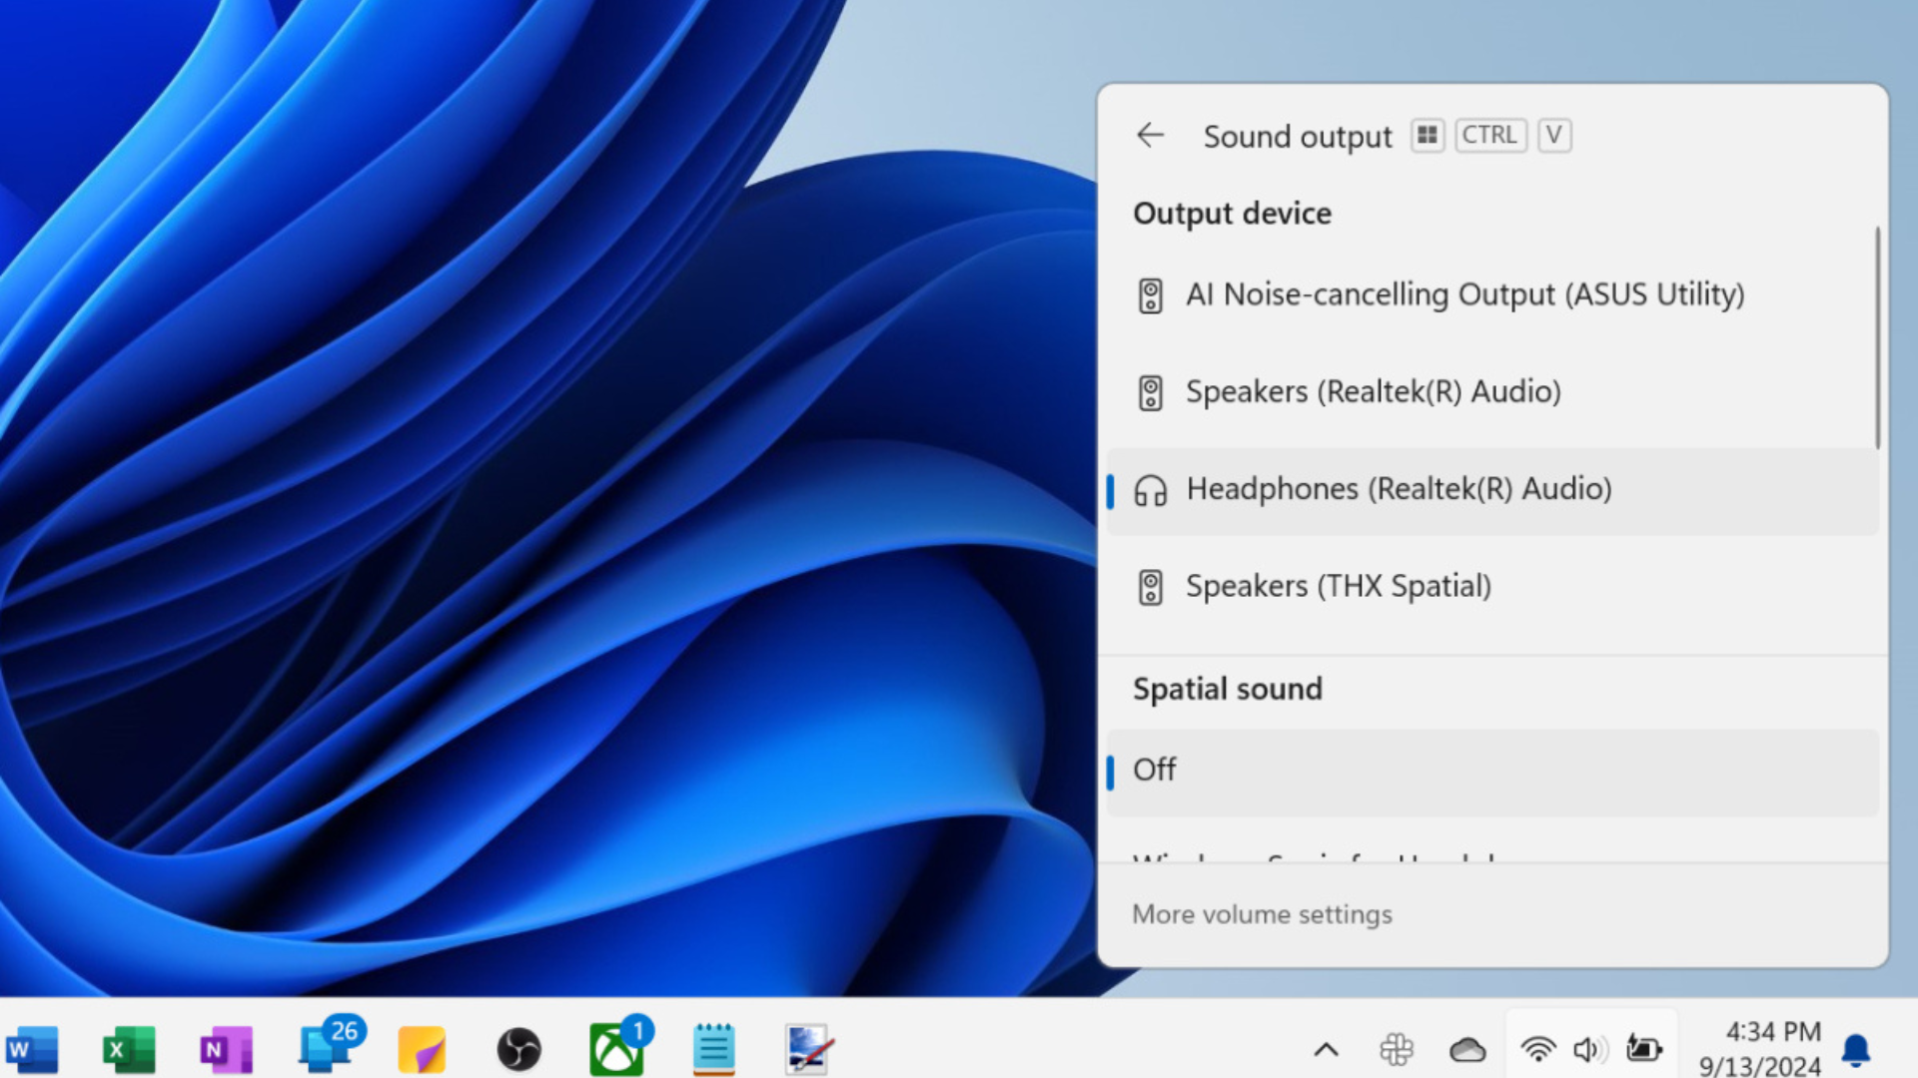Open More volume settings
Image resolution: width=1918 pixels, height=1078 pixels.
click(x=1262, y=913)
